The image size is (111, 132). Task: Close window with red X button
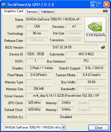coord(106,5)
